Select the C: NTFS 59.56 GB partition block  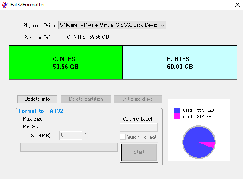pos(66,62)
